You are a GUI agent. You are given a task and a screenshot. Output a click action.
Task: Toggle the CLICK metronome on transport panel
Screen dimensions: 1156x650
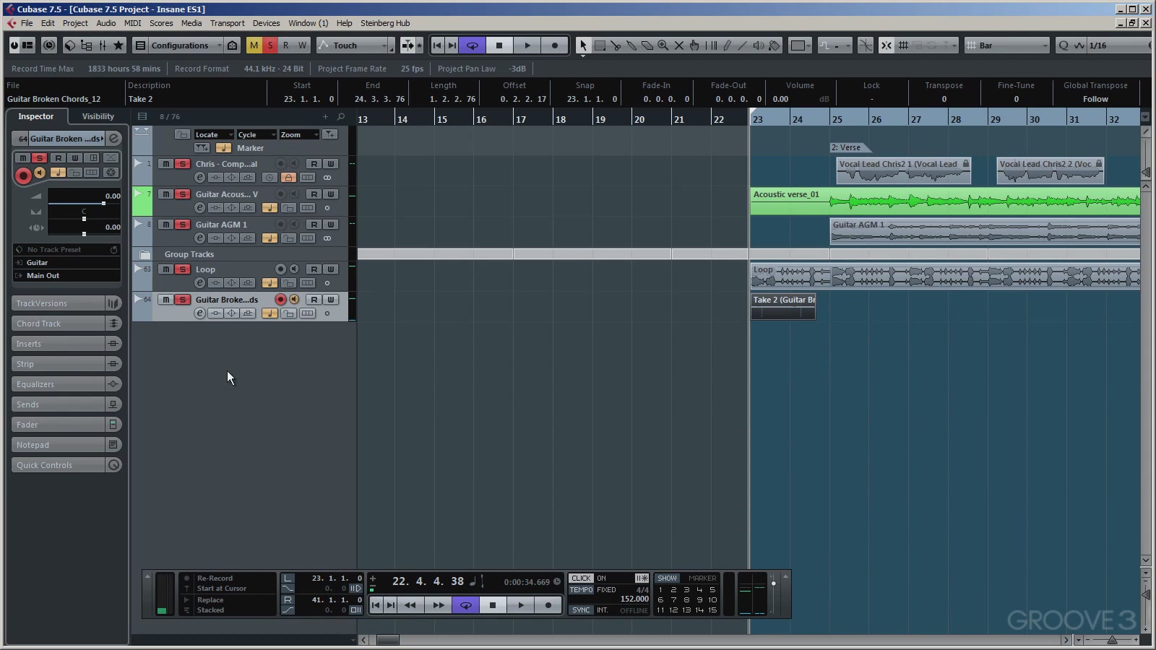[581, 578]
